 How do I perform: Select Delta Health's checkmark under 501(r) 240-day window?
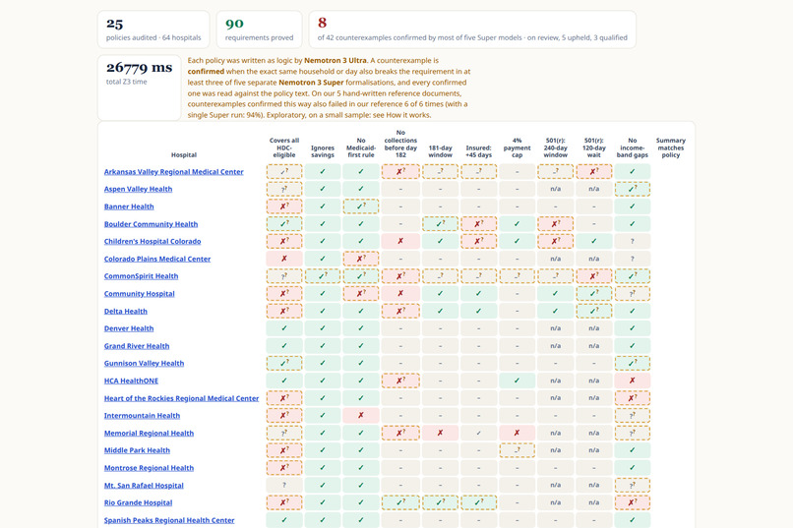(x=555, y=312)
